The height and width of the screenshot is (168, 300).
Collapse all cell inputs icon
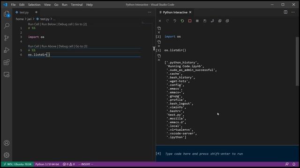coord(227,21)
